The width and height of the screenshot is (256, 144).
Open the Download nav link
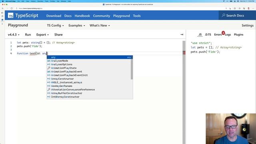tap(54, 16)
